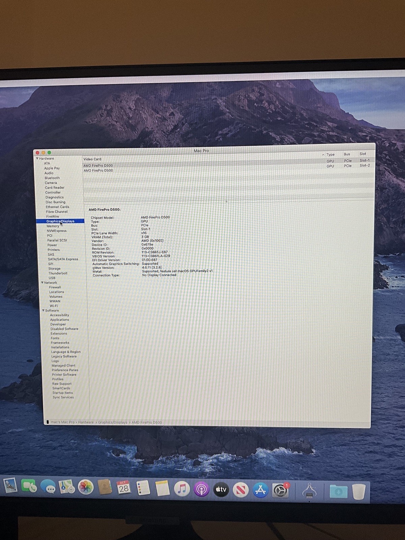Select Card Reader in the sidebar

point(55,188)
